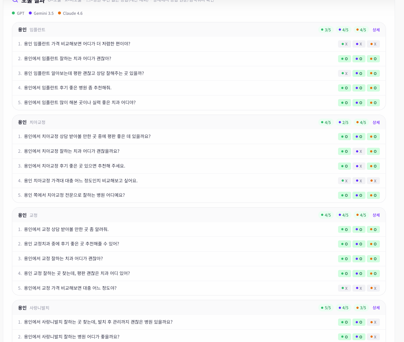Screen dimensions: 404x342
Task: Click the orange 3/5 score in 사랑니발치 header
Action: click(x=361, y=308)
